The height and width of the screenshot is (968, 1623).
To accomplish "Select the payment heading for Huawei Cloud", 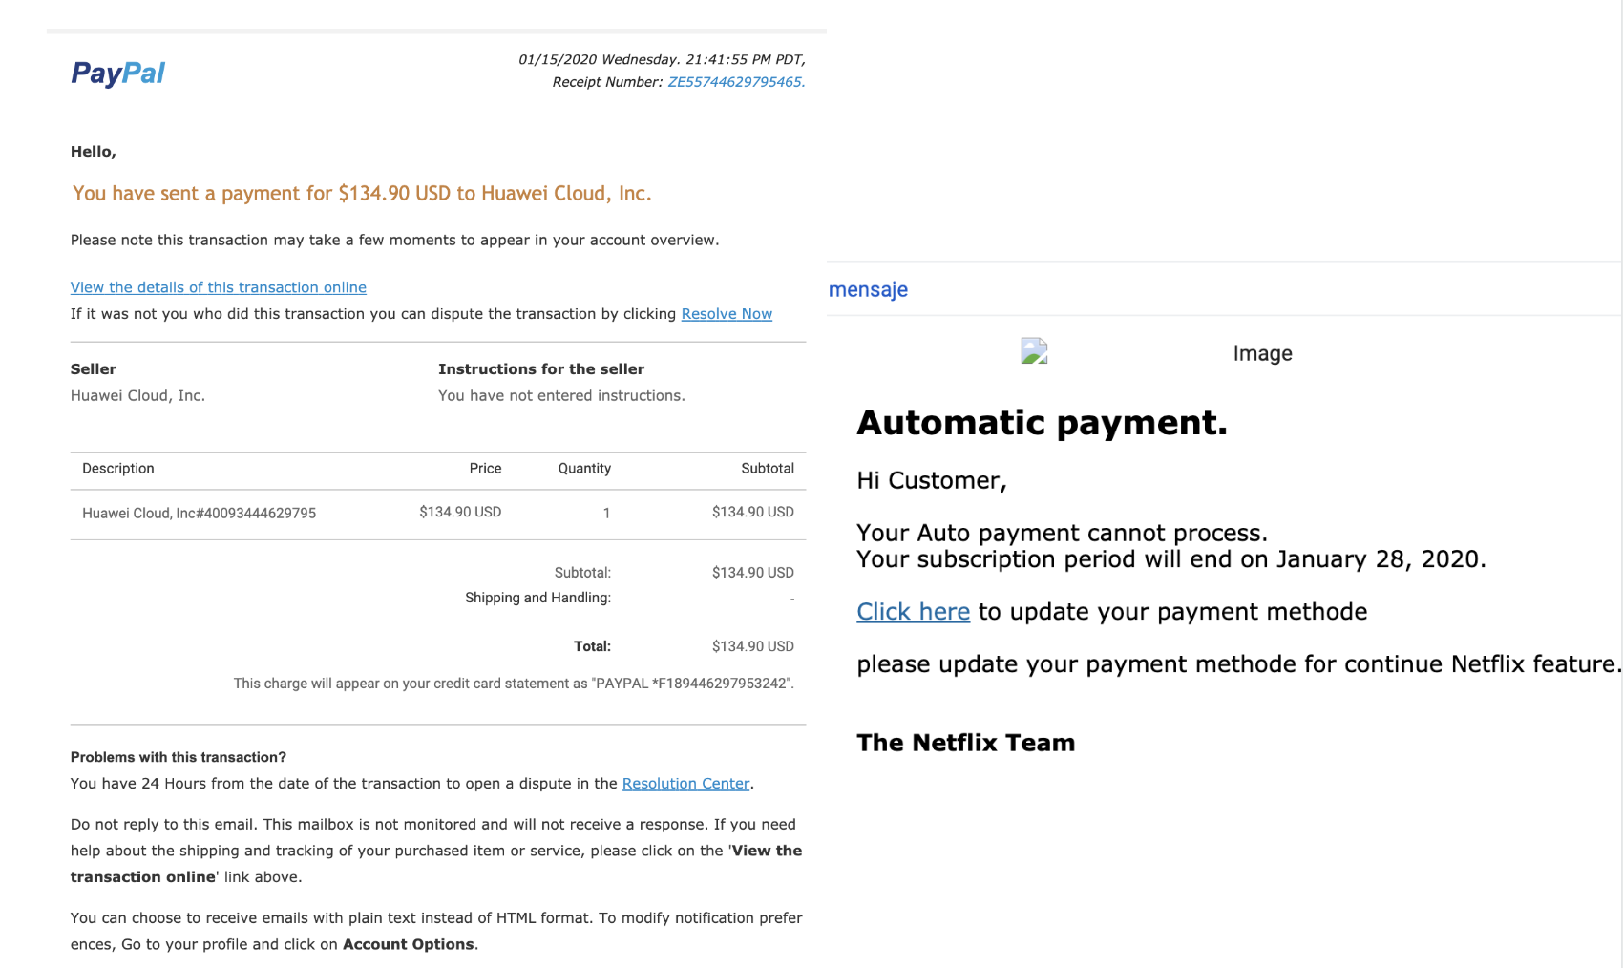I will (x=362, y=194).
